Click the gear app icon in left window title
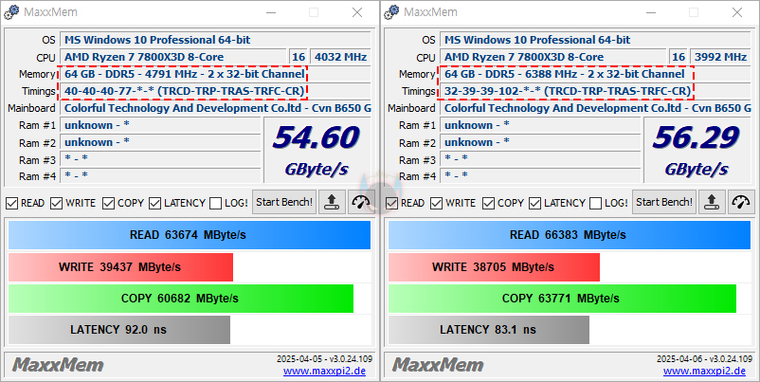 [x=11, y=12]
